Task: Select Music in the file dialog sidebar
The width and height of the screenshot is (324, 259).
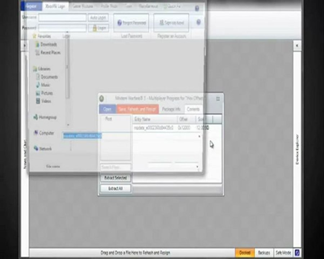Action: click(x=43, y=85)
